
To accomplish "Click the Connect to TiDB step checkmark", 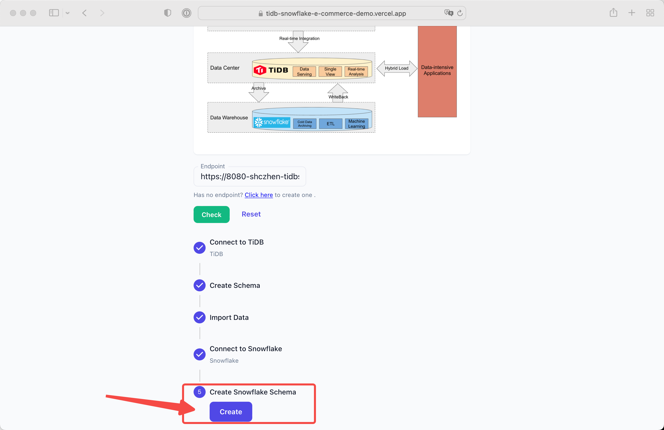I will [200, 248].
